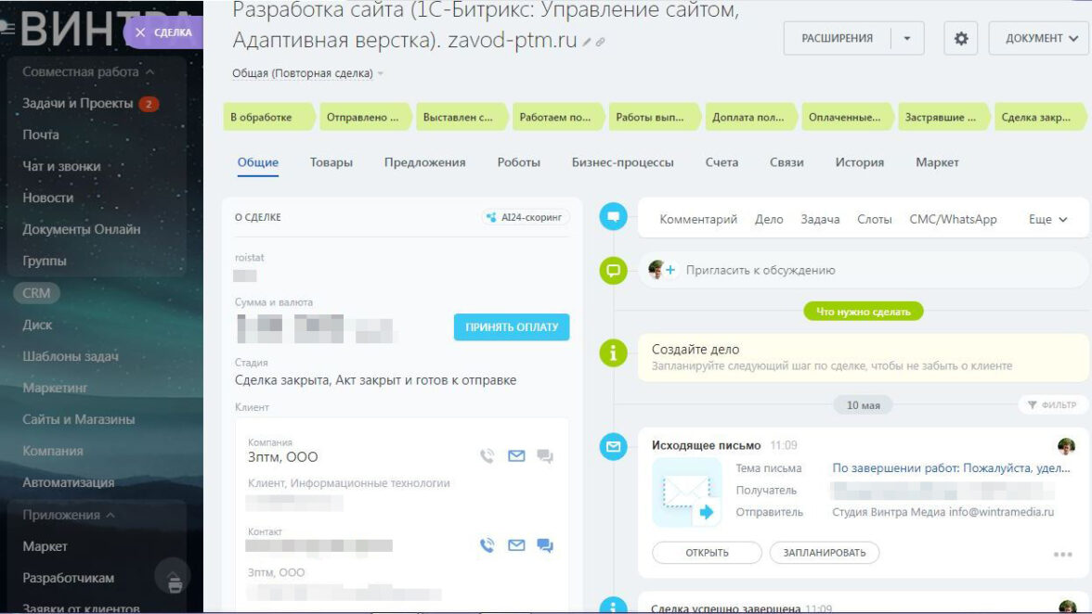Open three-dots menu on outgoing email card

(x=1062, y=555)
